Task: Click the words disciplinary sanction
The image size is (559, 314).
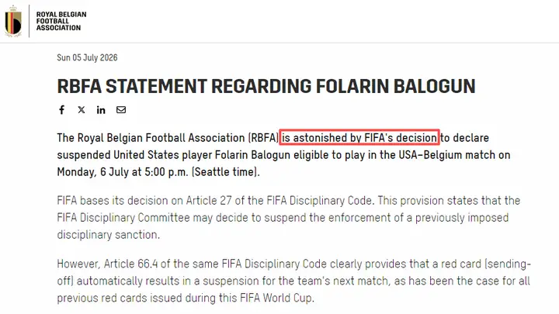Action: click(x=109, y=235)
